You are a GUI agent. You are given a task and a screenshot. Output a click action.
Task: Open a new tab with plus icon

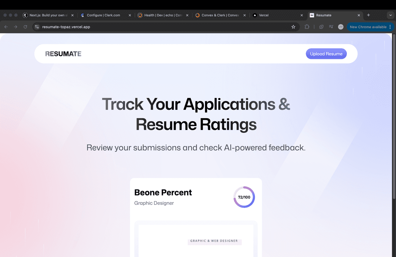pyautogui.click(x=368, y=15)
